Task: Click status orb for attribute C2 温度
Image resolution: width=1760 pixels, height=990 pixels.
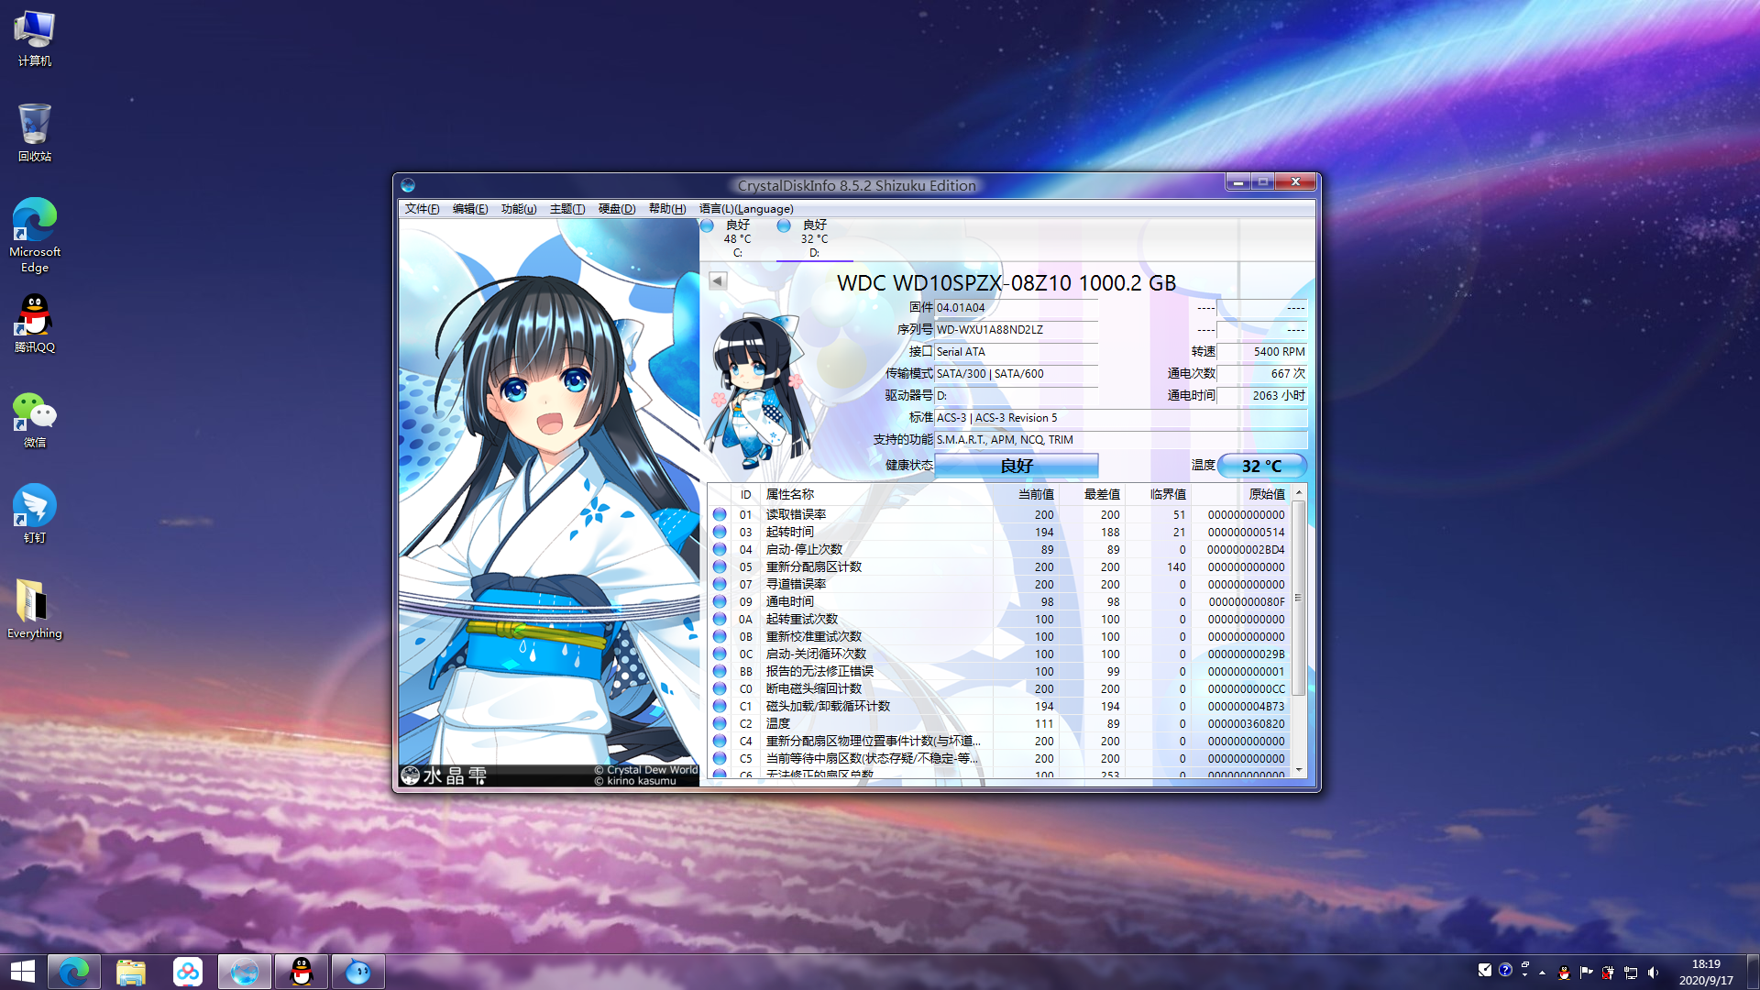Action: pos(720,723)
